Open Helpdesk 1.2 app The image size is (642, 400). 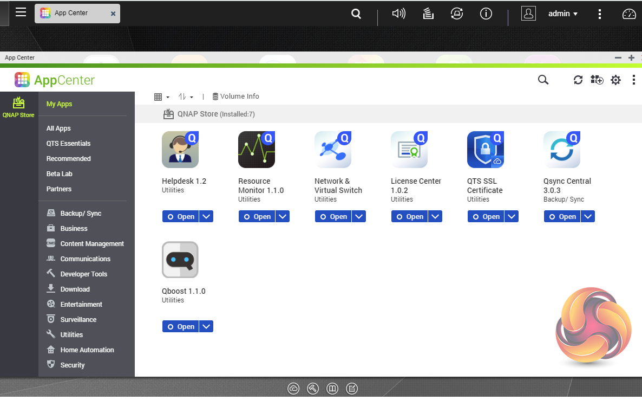tap(181, 216)
